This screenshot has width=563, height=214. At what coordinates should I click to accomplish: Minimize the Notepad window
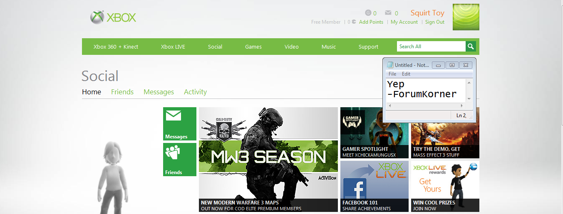point(439,65)
